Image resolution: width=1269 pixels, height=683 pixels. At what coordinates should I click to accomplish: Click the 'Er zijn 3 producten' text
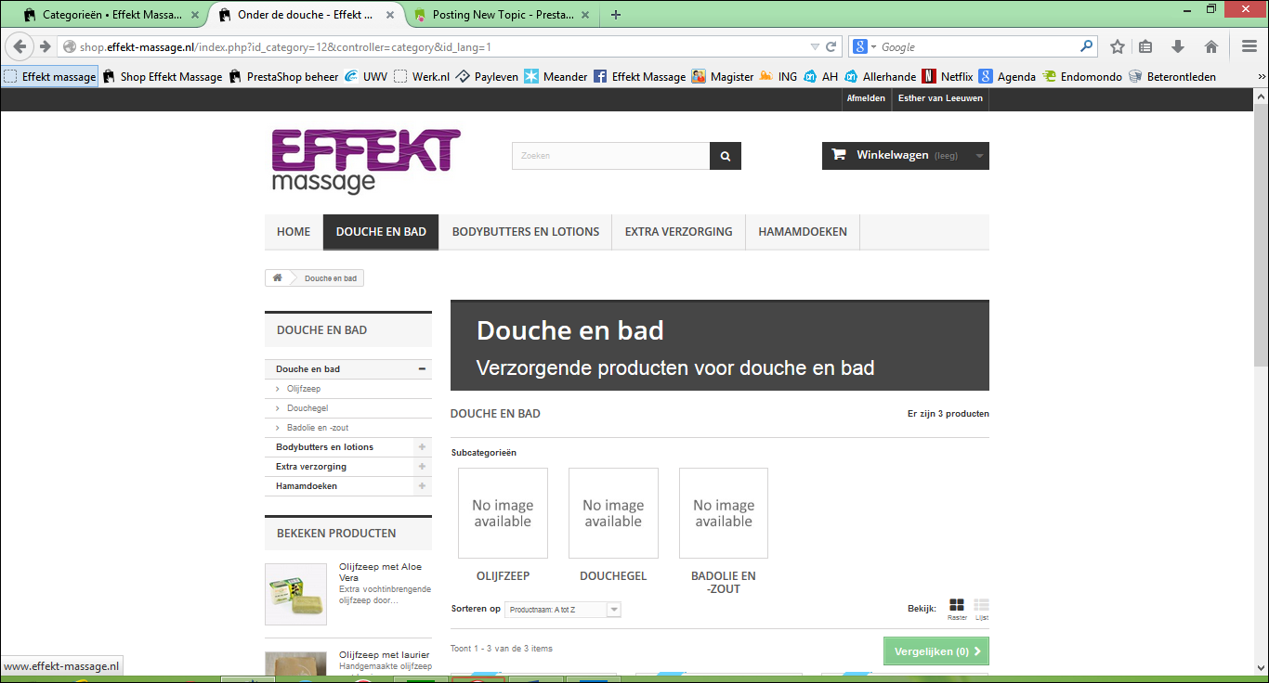948,414
